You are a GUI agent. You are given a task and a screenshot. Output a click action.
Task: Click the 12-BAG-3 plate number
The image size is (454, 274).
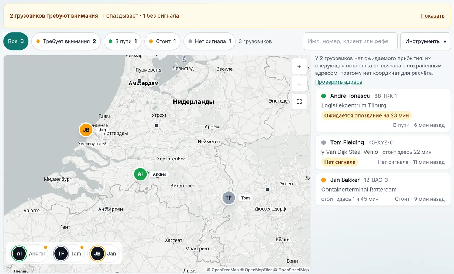tap(376, 180)
